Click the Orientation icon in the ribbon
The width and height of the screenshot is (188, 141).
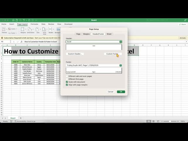coord(30,29)
